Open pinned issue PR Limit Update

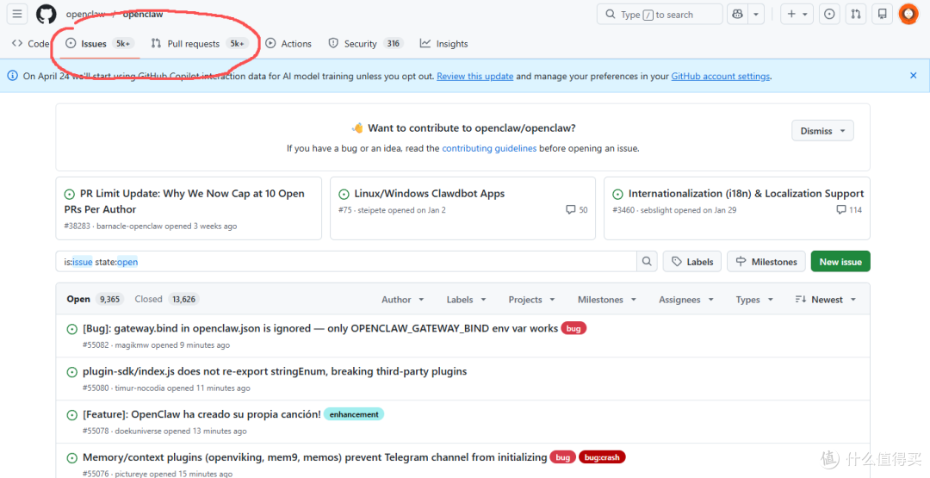pyautogui.click(x=184, y=201)
